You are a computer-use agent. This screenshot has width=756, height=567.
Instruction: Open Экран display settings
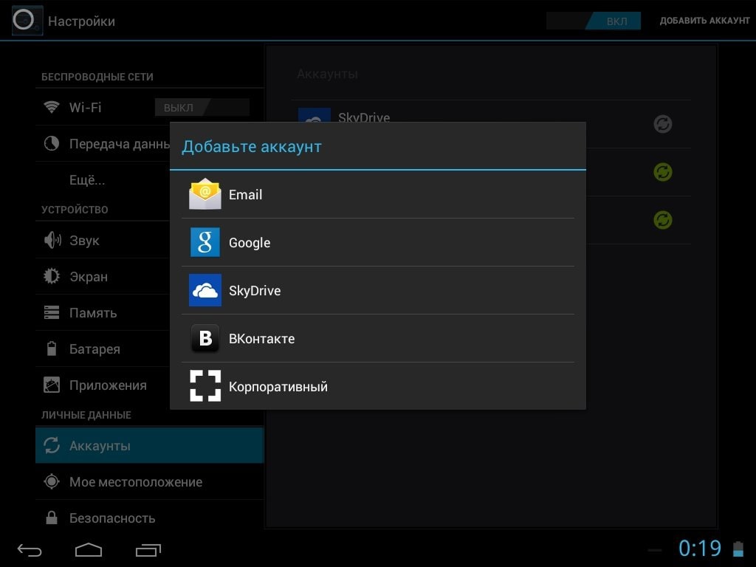[89, 277]
